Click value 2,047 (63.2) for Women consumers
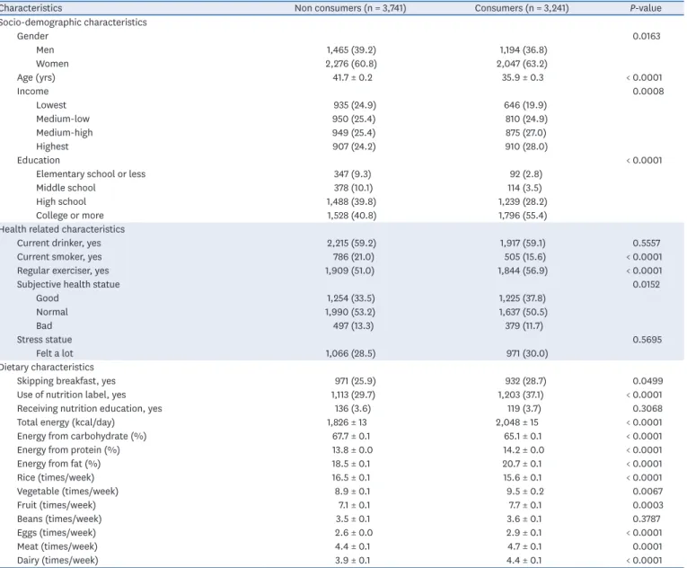Image resolution: width=687 pixels, height=568 pixels. coord(522,64)
